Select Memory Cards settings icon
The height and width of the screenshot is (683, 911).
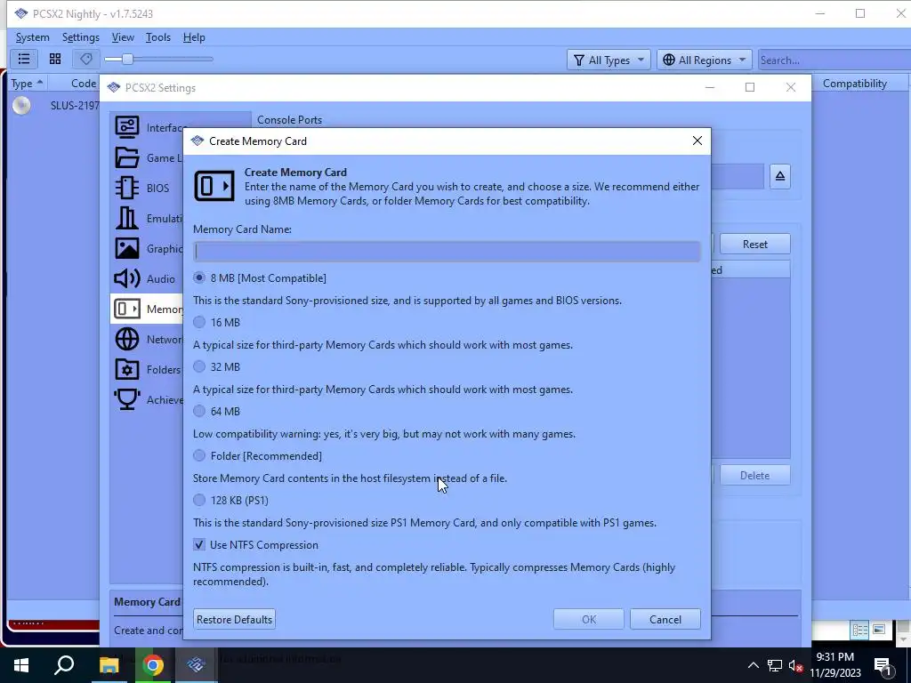pos(126,309)
